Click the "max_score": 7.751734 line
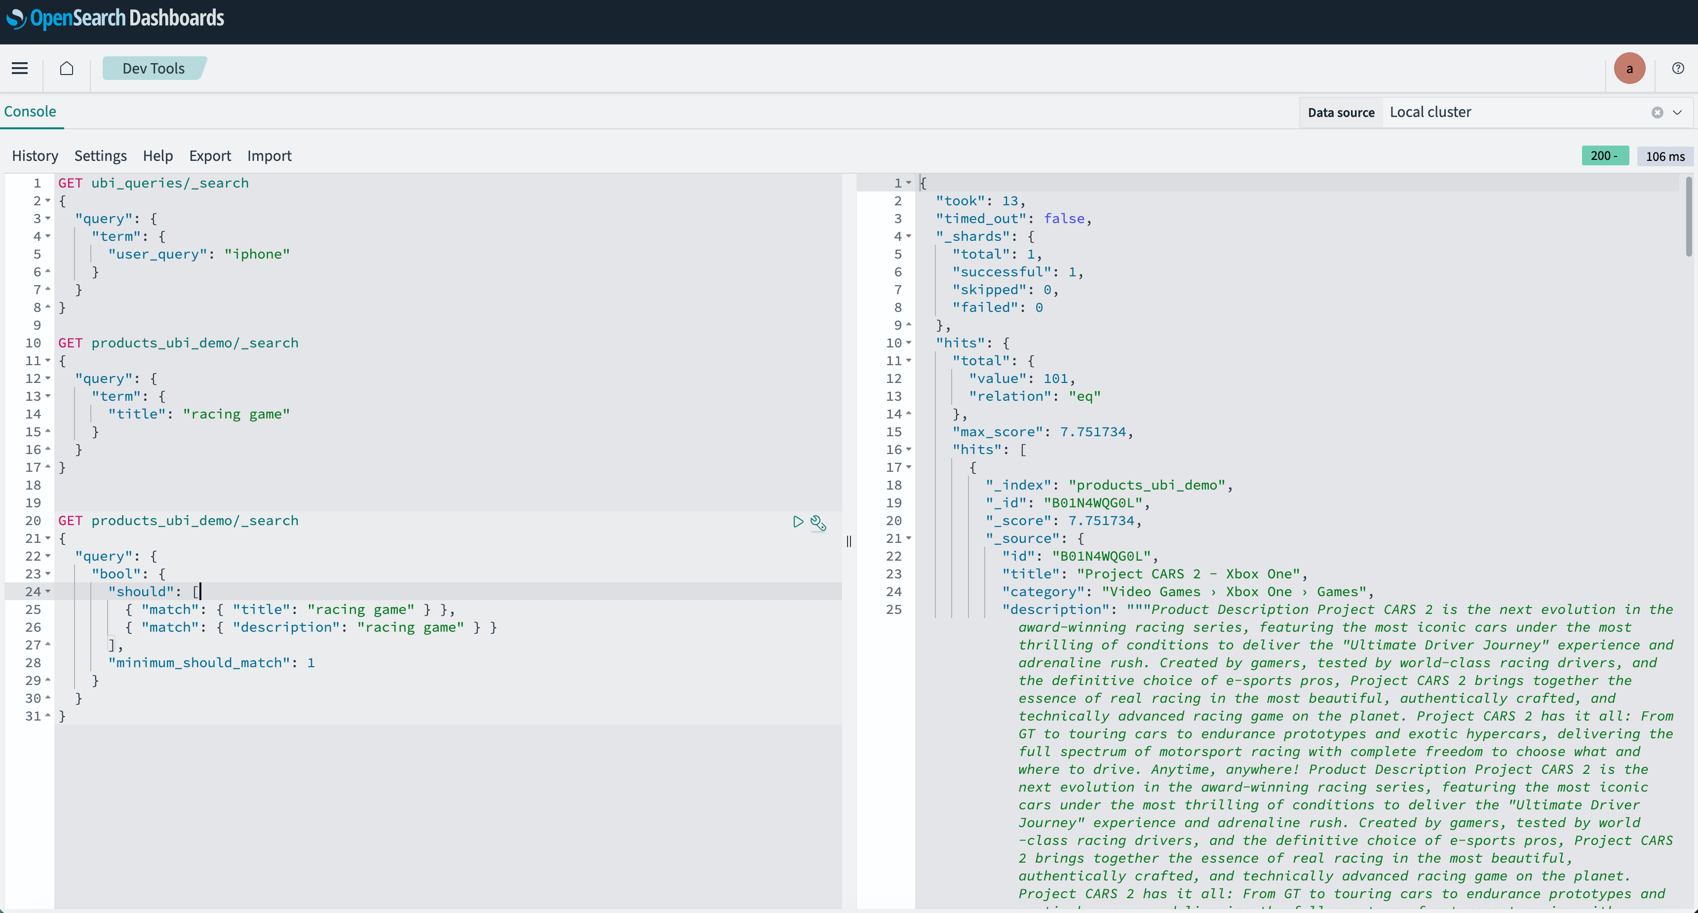1698x913 pixels. coord(1043,432)
